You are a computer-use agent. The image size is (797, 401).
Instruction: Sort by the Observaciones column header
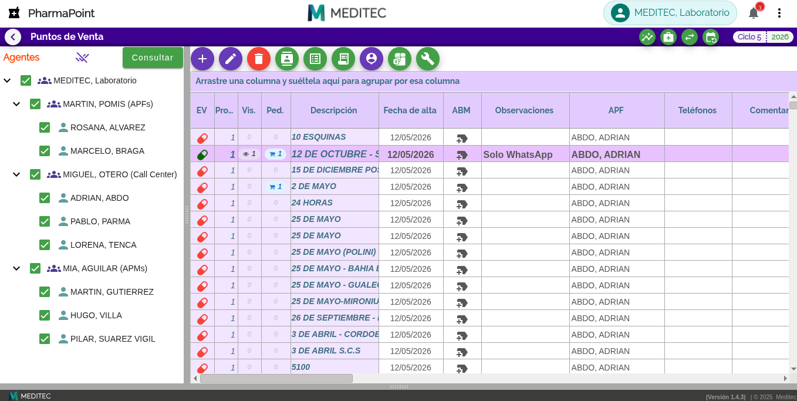(525, 110)
